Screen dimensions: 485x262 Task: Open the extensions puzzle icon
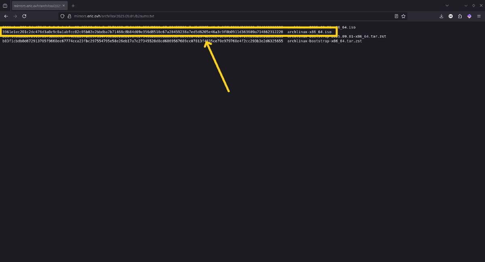tap(460, 16)
